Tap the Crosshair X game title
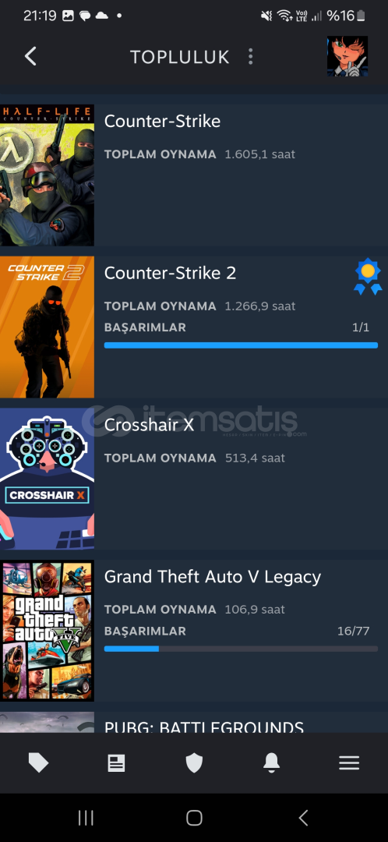Image resolution: width=388 pixels, height=842 pixels. (149, 425)
